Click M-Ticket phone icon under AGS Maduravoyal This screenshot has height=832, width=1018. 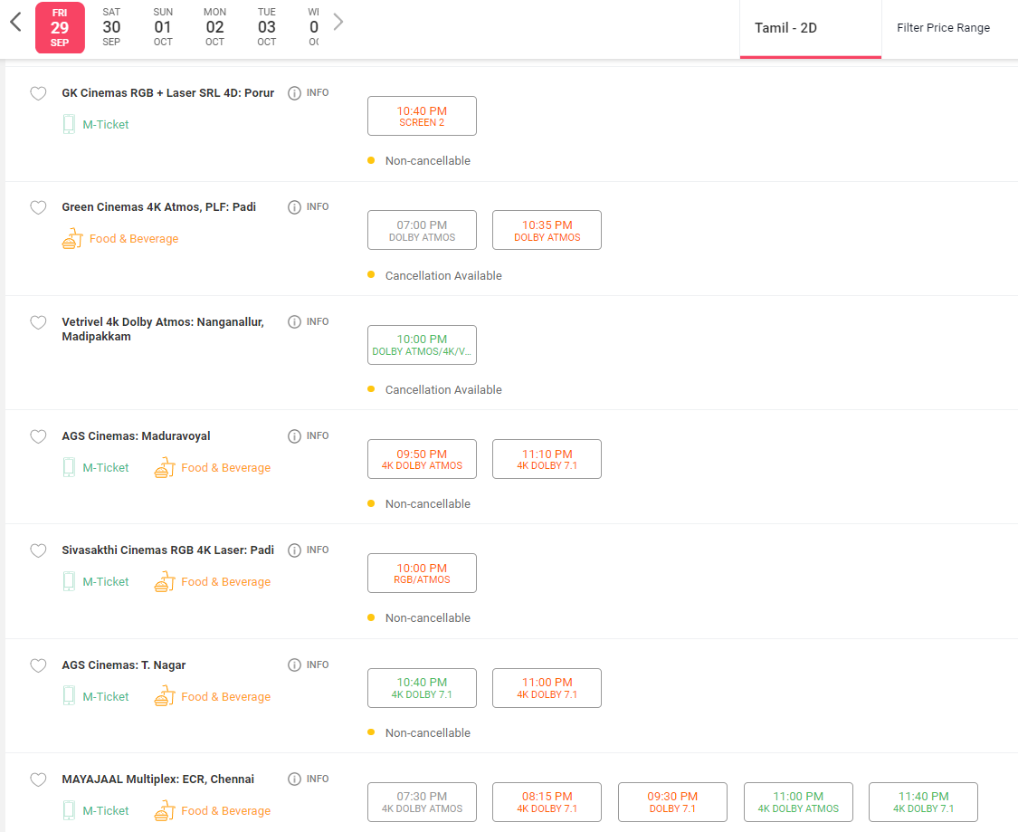69,467
